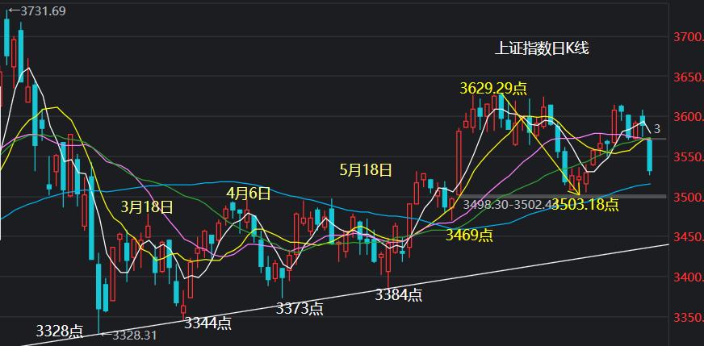
Task: Click the 3328点 low annotation
Action: (x=60, y=331)
